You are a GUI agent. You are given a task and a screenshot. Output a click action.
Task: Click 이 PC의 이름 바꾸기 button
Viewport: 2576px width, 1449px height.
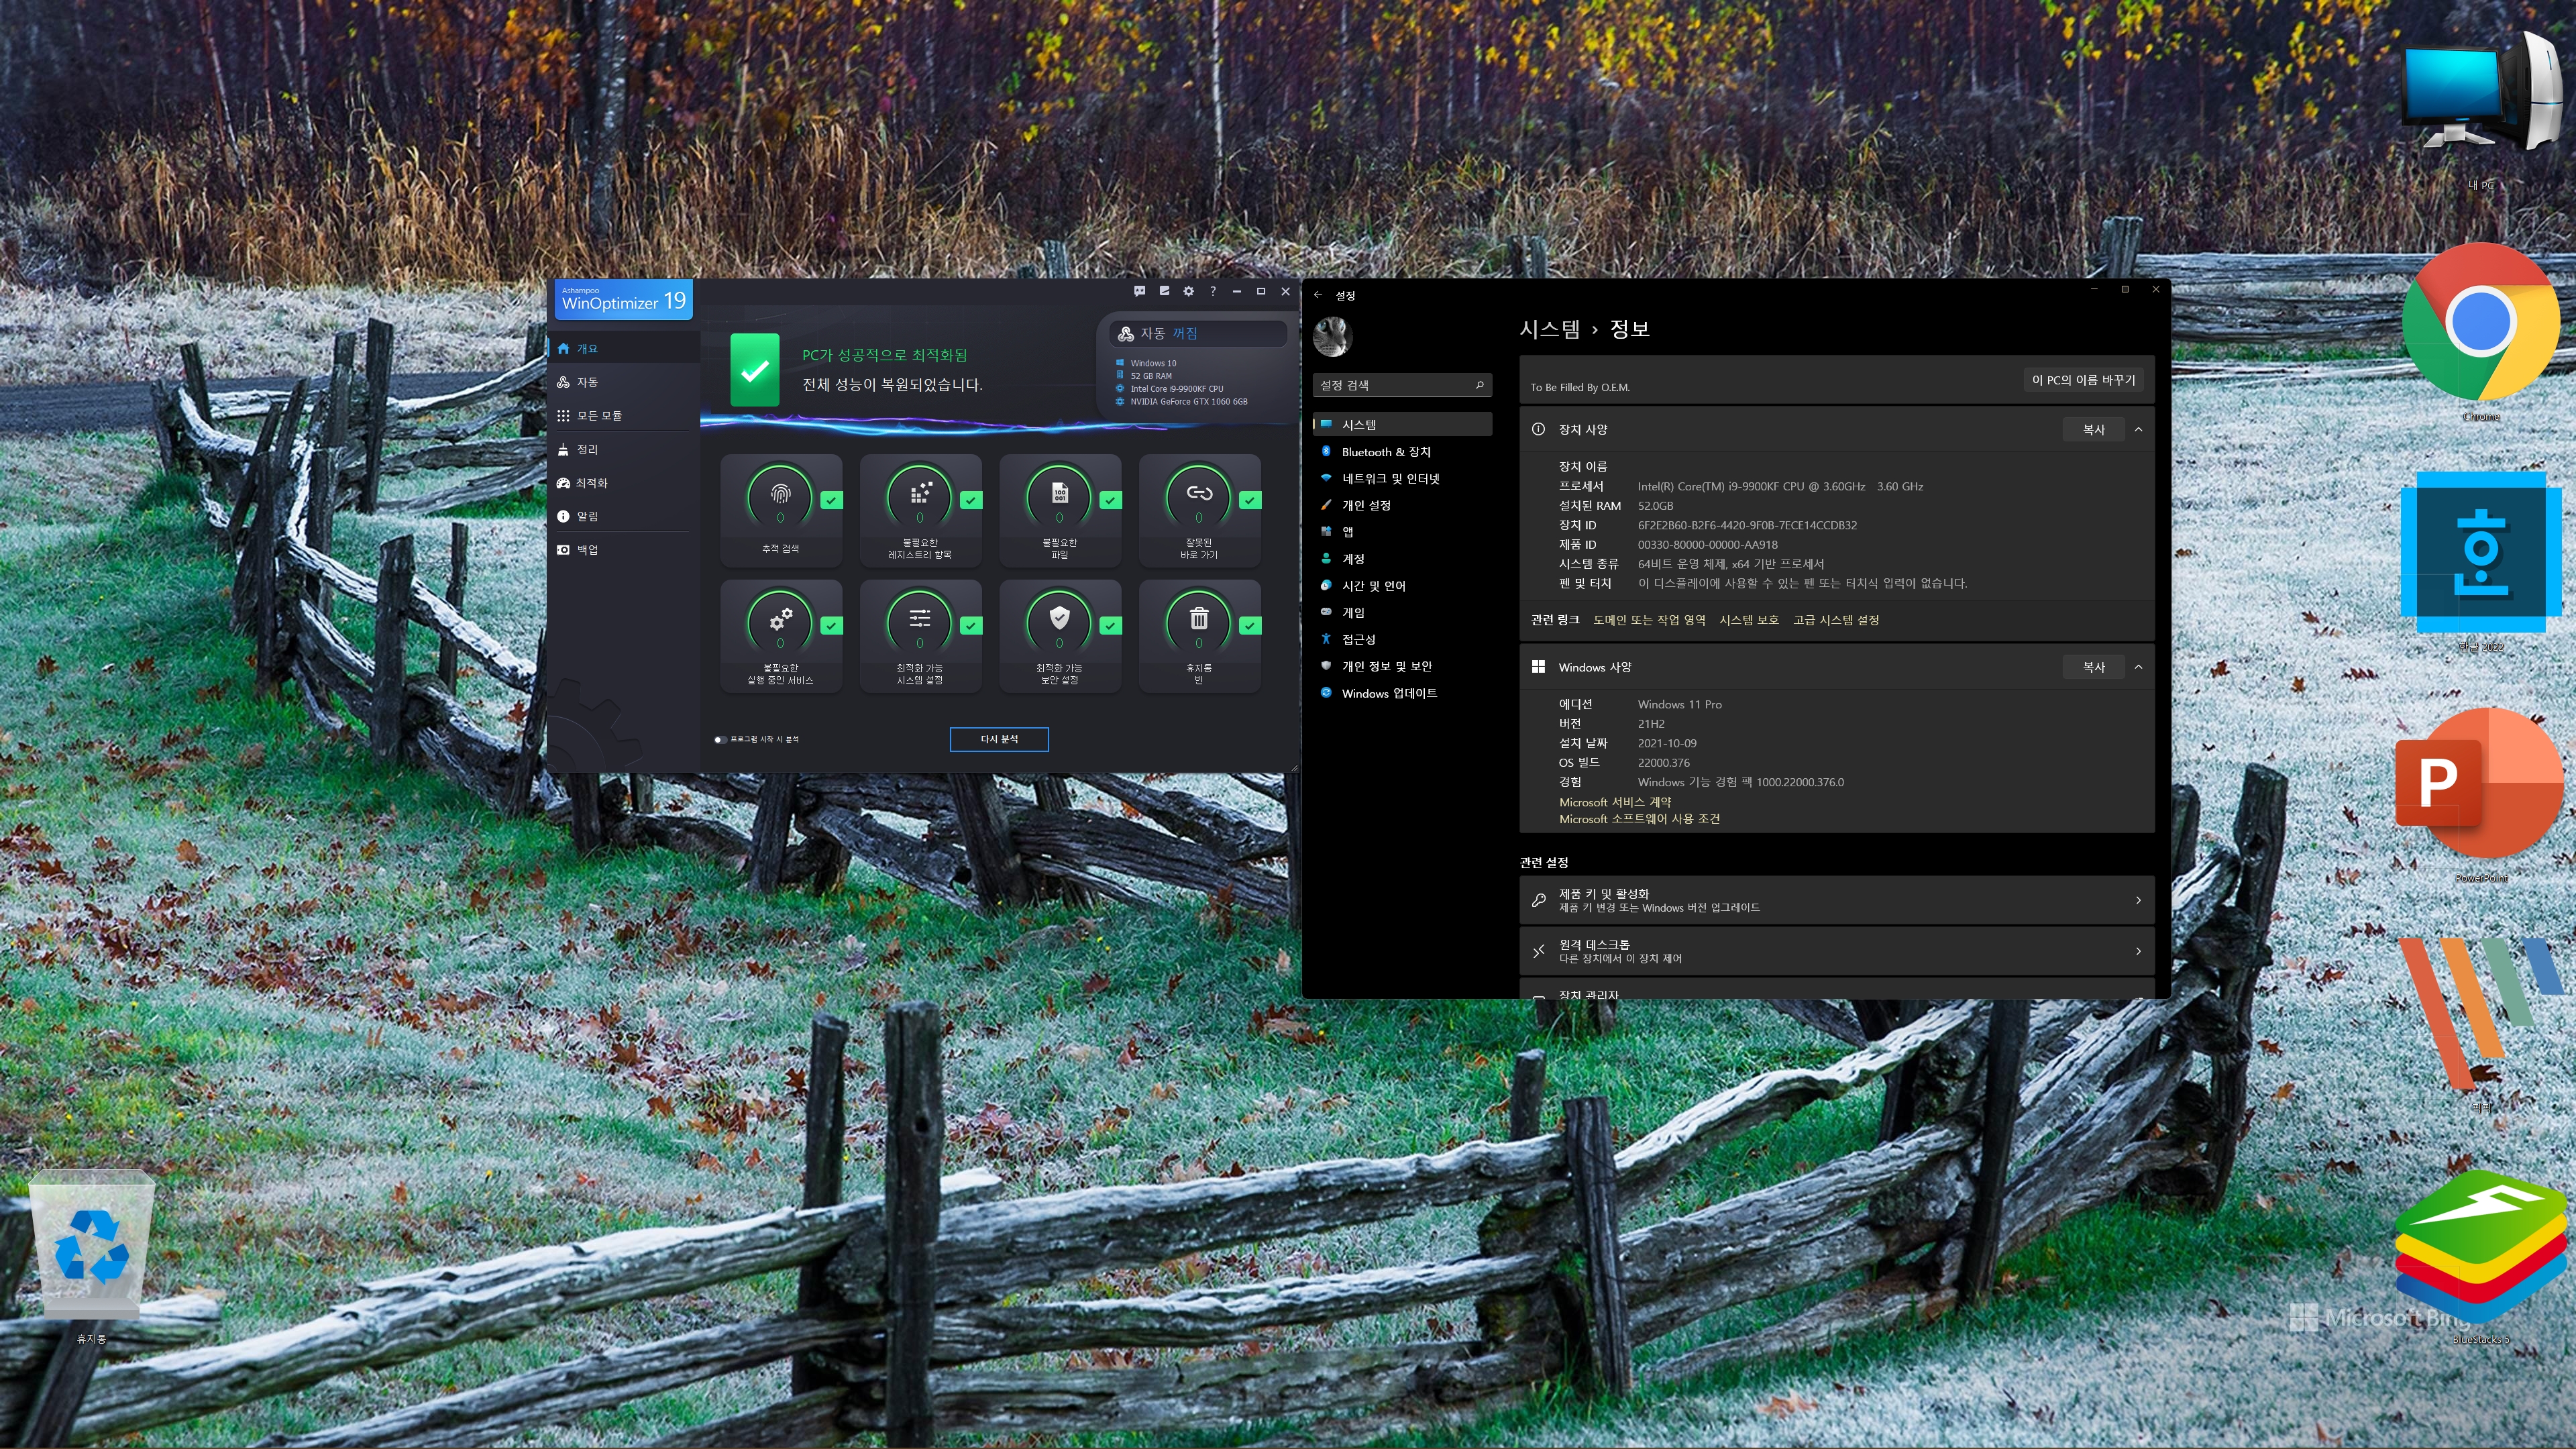point(2083,380)
